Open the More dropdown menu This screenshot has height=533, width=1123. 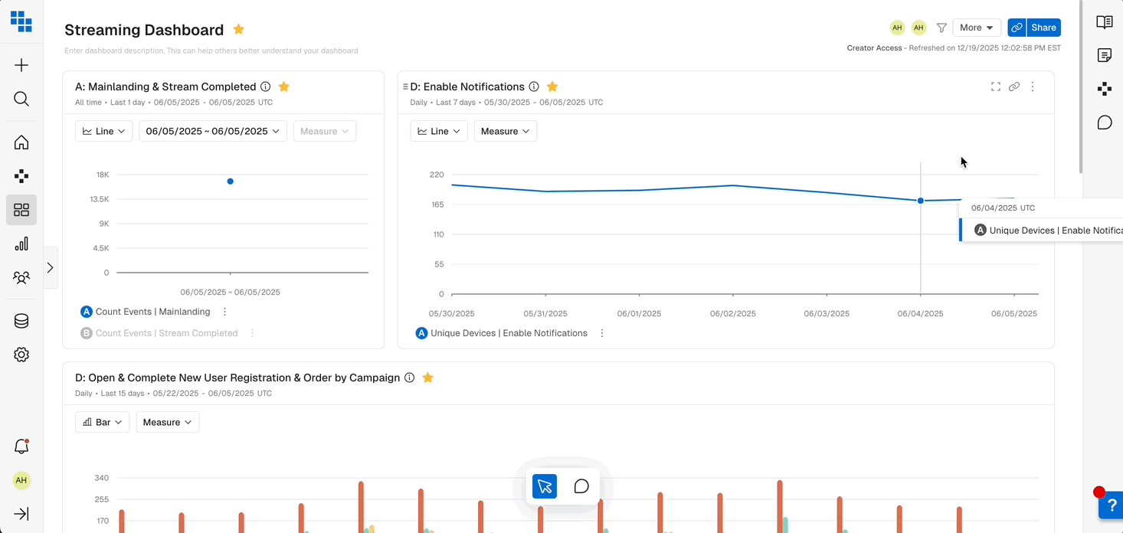(977, 28)
